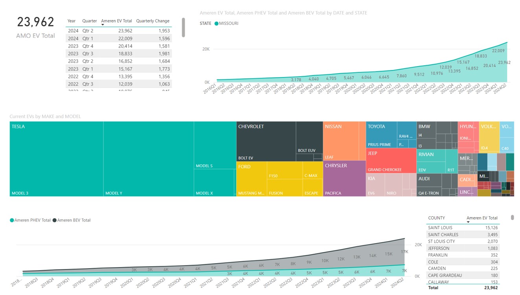The image size is (520, 295).
Task: Click the Quarter column header
Action: 90,21
